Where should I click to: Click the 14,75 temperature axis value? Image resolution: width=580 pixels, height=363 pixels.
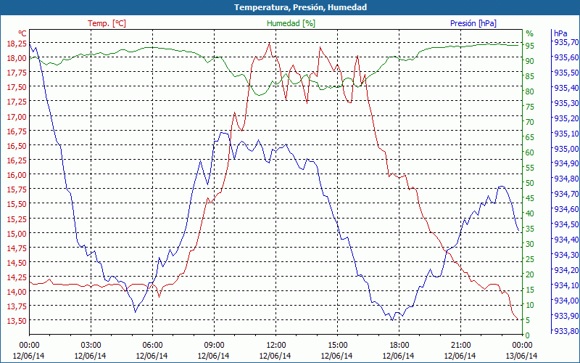point(17,248)
